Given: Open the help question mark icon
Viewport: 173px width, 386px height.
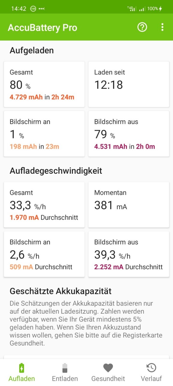Looking at the screenshot, I should coord(142,27).
